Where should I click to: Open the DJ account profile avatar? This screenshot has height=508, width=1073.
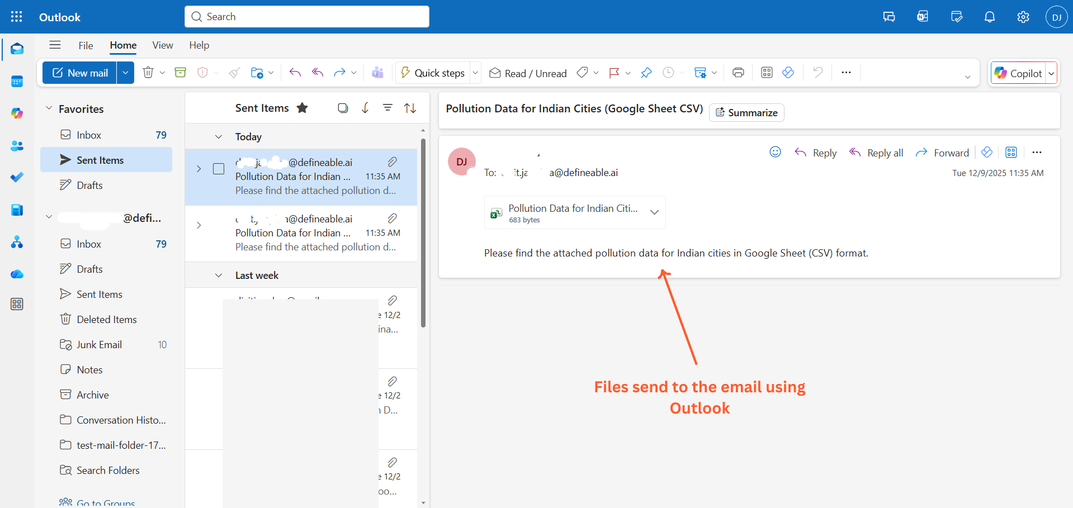(x=1056, y=17)
